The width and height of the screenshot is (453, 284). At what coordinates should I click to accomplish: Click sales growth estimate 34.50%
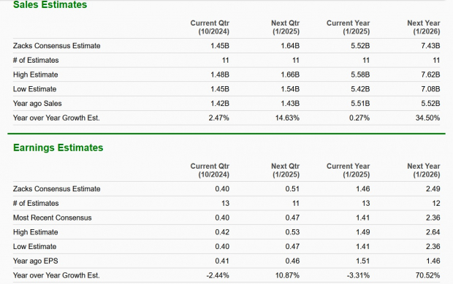click(x=427, y=118)
